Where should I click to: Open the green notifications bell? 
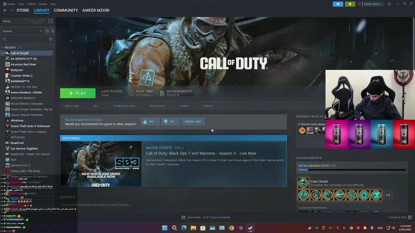(x=350, y=4)
